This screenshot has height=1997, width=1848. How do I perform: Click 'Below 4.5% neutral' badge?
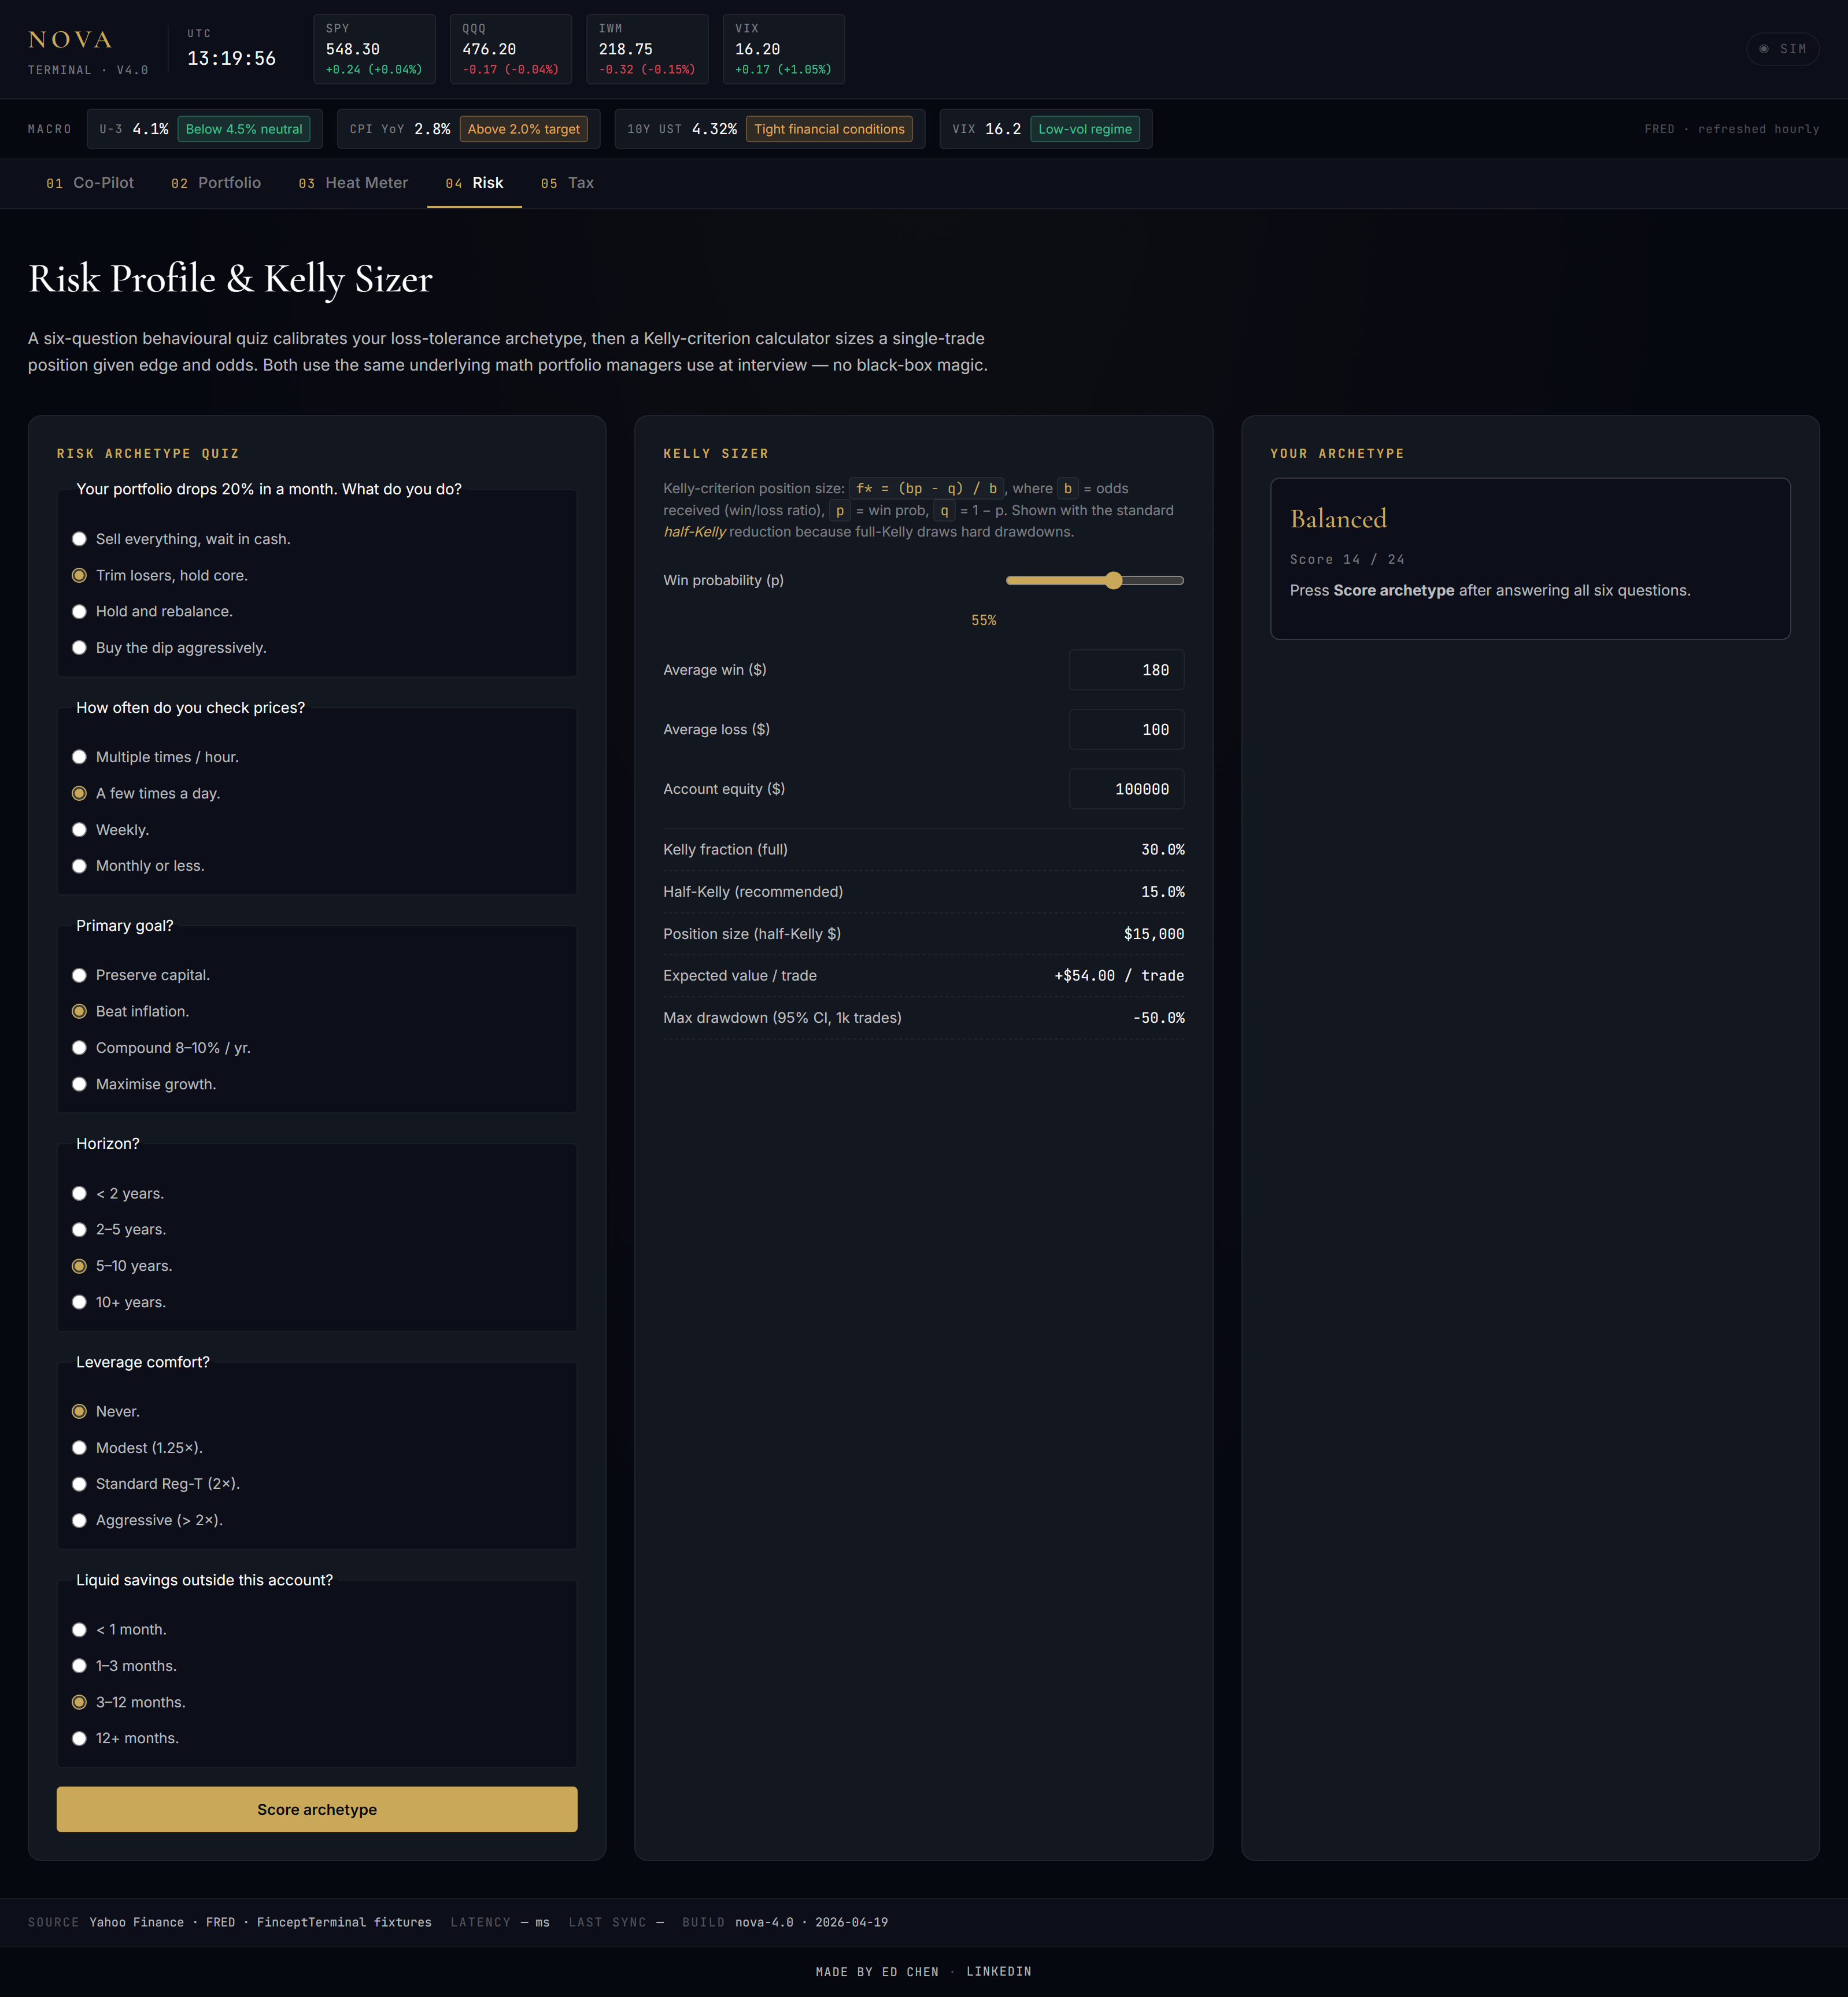(x=244, y=129)
